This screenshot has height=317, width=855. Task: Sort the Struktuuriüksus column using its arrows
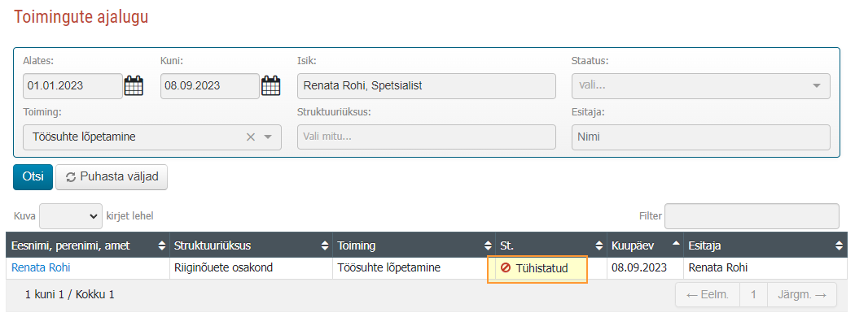tap(325, 246)
